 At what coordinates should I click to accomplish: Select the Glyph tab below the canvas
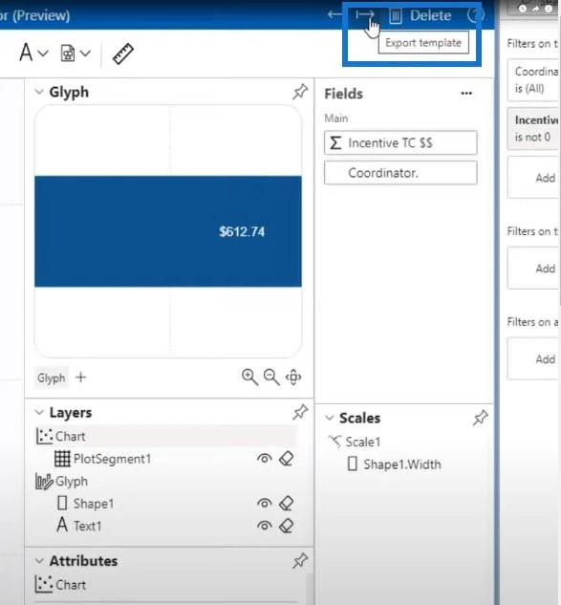[52, 378]
